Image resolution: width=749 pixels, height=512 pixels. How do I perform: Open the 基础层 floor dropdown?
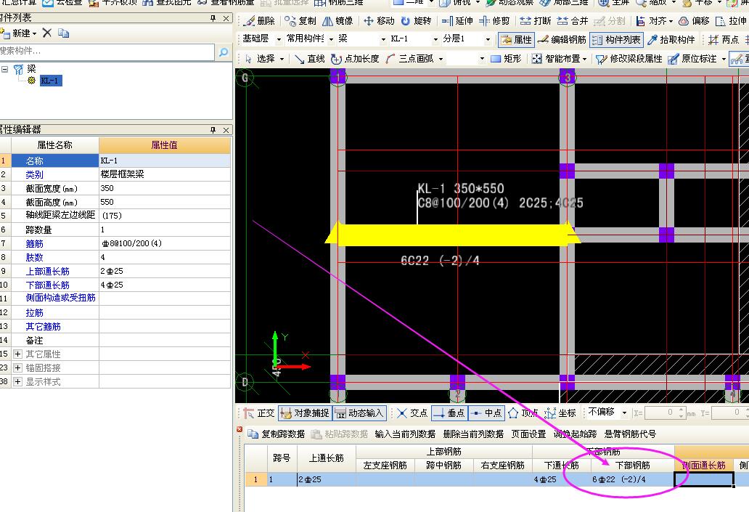click(x=279, y=40)
